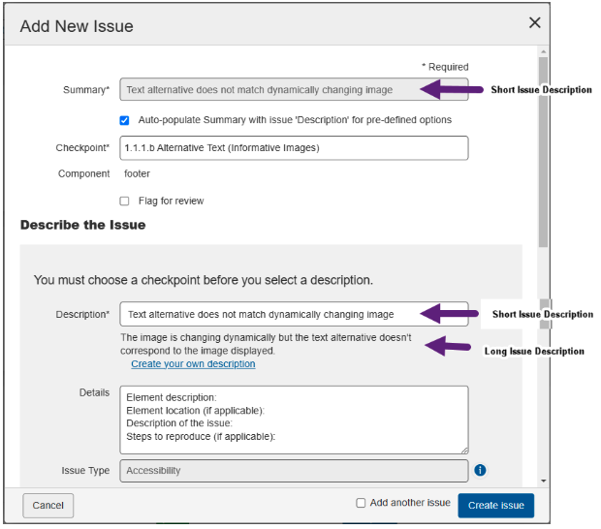Select the 'footer' component text

pos(137,173)
